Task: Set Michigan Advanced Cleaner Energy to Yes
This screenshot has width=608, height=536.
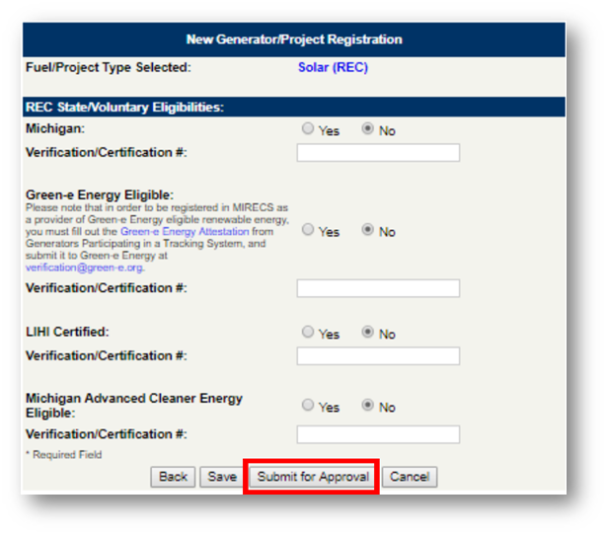Action: (309, 406)
